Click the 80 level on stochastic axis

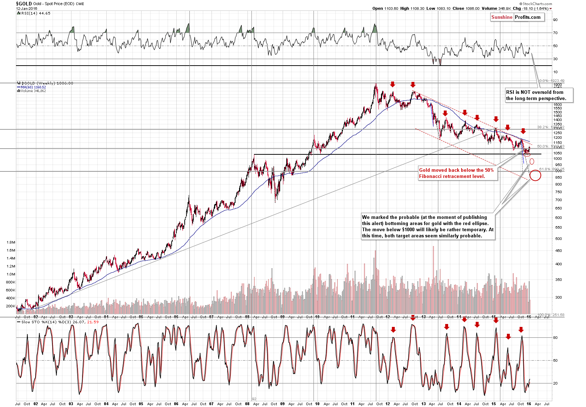click(555, 337)
